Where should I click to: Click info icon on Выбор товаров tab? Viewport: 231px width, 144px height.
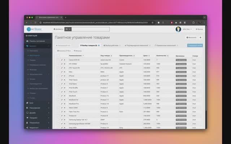[x=99, y=45]
